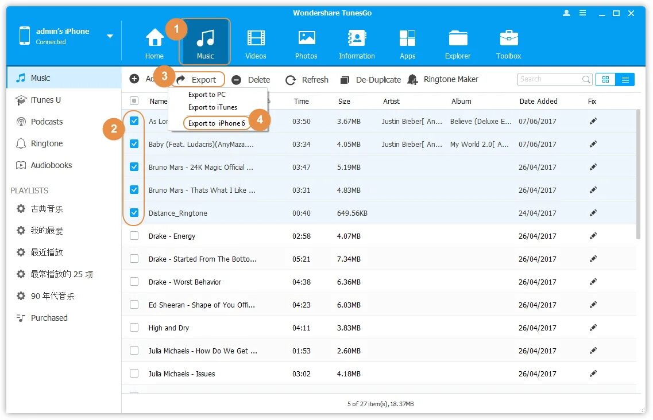Screen dimensions: 653x420
Task: Choose Export to PC
Action: tap(207, 95)
